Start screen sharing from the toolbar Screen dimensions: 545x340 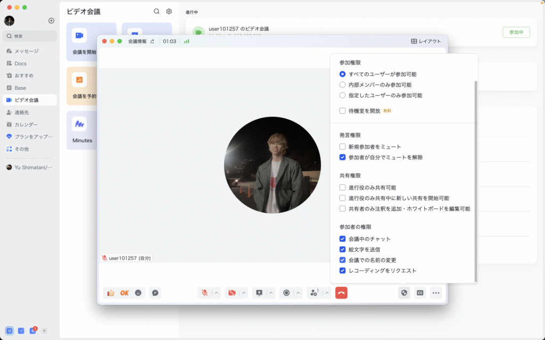(x=259, y=293)
